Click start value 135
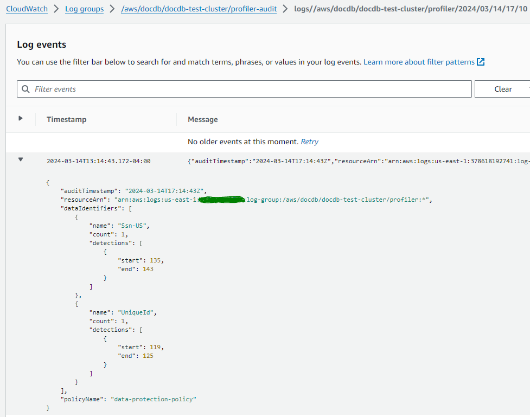 155,260
